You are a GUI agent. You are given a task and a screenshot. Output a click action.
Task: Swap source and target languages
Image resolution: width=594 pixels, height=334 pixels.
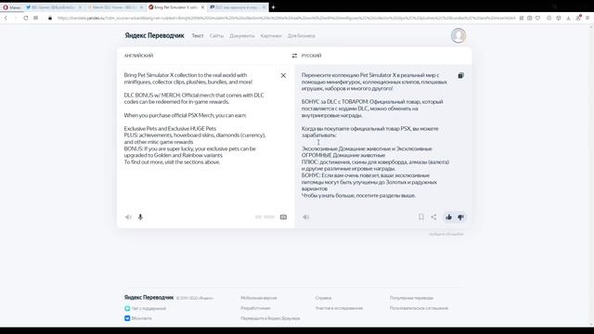click(294, 56)
